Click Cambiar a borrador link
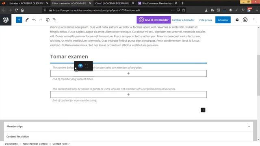The width and height of the screenshot is (260, 146). coord(183,20)
